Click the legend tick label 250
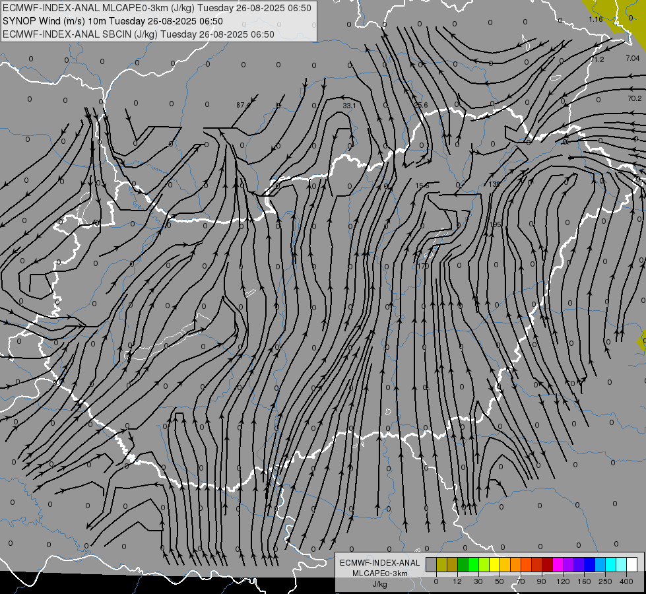Screen dimensions: 646x594 click(605, 581)
